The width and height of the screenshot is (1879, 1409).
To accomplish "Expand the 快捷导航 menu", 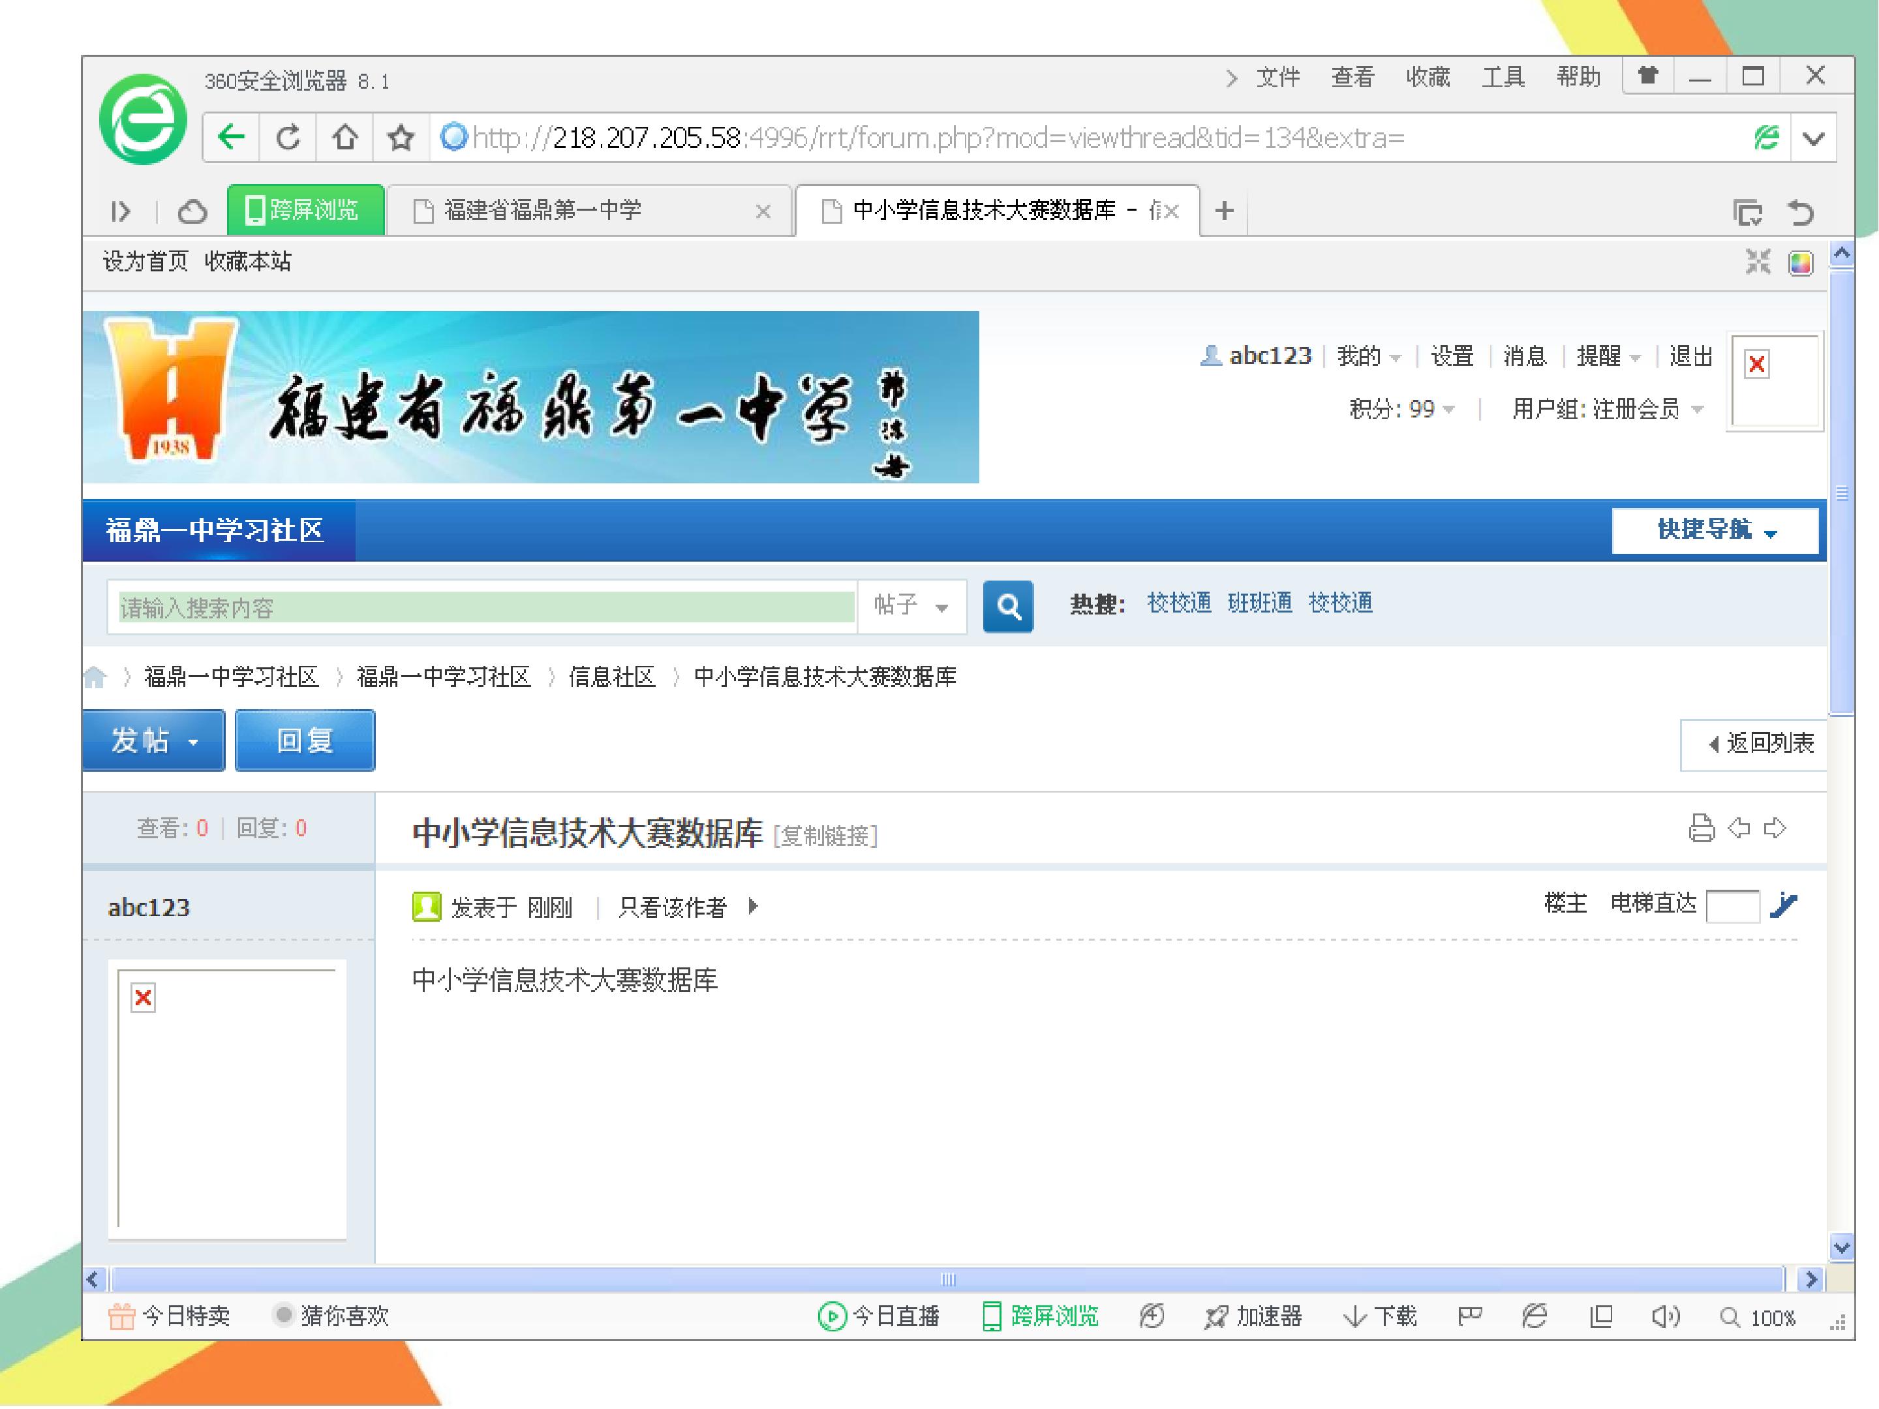I will (1715, 531).
